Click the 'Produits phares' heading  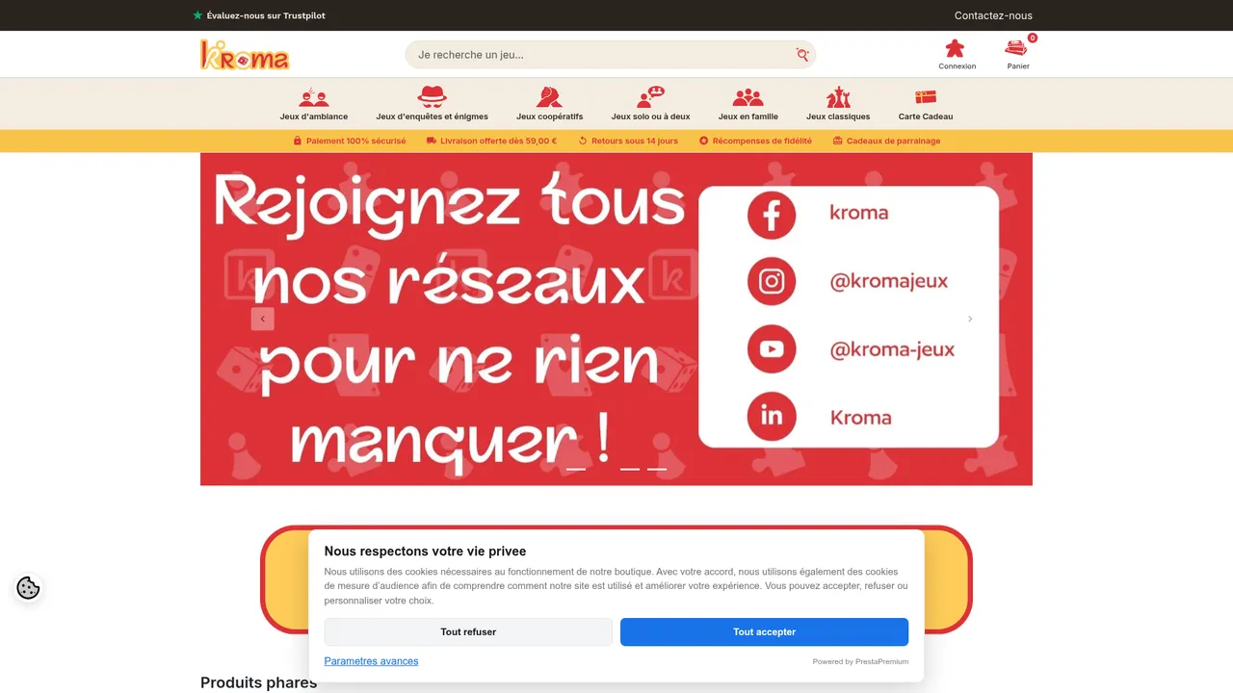(258, 682)
